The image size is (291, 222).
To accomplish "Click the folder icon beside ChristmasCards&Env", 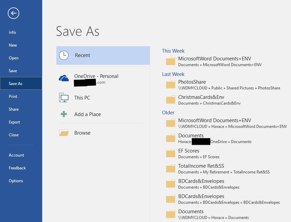I will tap(170, 100).
